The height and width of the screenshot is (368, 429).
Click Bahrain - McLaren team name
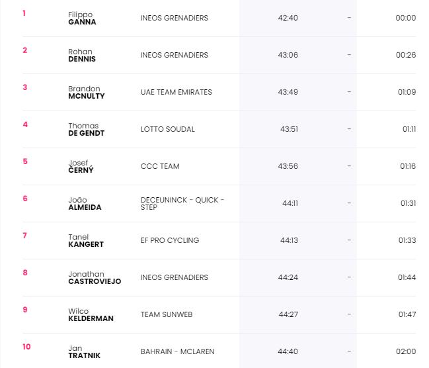tap(178, 351)
